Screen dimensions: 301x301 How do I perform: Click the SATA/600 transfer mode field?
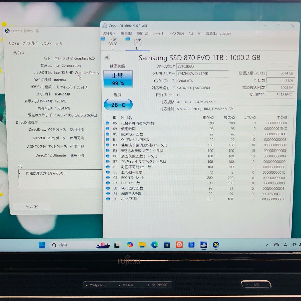click(202, 88)
